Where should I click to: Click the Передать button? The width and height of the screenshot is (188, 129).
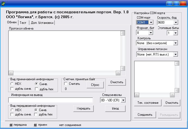point(83,108)
